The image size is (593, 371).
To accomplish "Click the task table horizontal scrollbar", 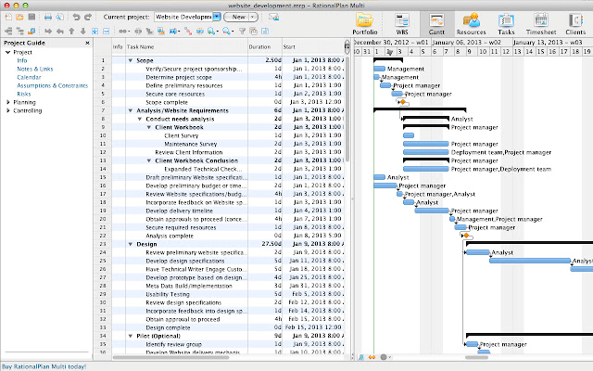I will pyautogui.click(x=170, y=357).
